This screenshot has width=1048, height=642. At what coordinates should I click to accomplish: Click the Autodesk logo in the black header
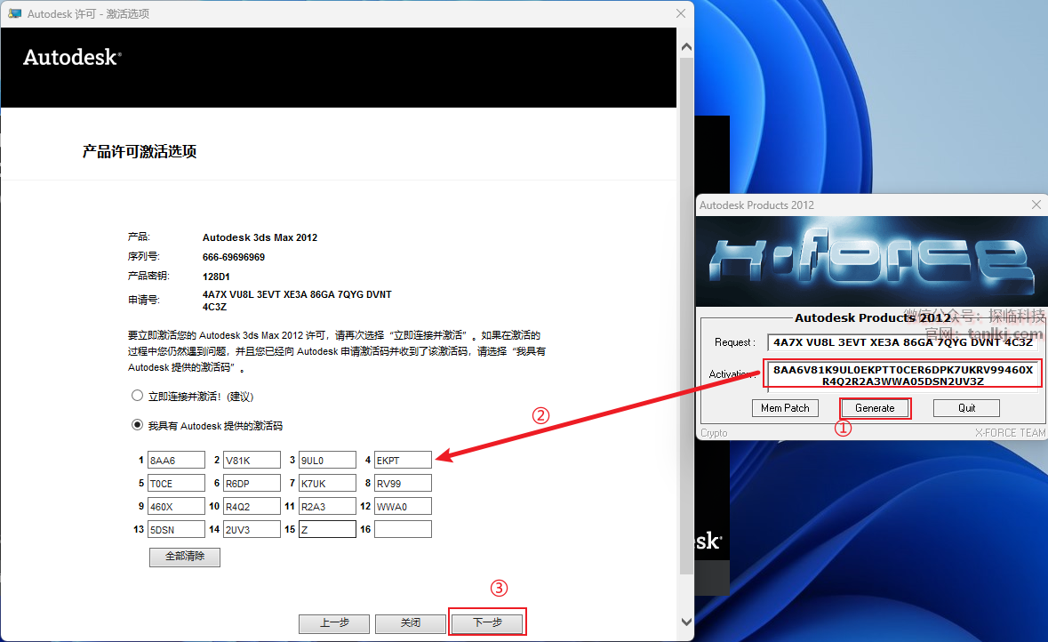click(72, 58)
